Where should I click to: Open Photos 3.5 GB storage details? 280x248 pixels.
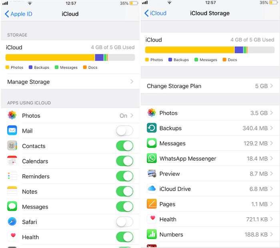(210, 113)
